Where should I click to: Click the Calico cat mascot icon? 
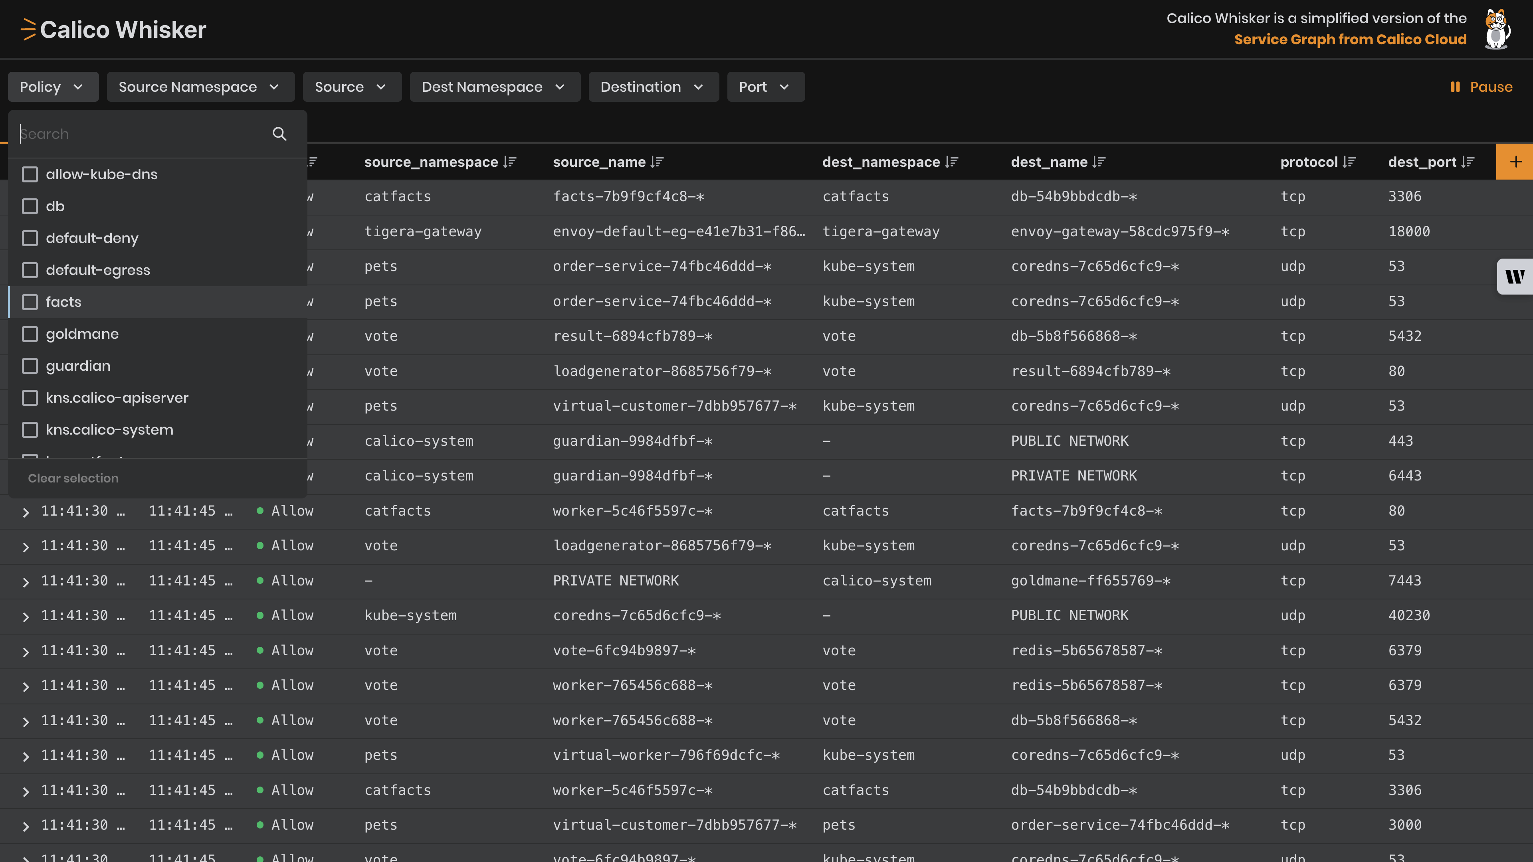[x=1497, y=29]
